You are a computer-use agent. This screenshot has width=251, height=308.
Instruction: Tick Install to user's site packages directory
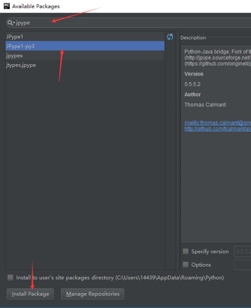tap(10, 277)
